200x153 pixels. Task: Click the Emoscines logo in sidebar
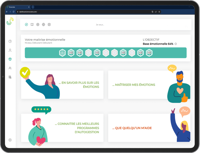click(x=10, y=21)
